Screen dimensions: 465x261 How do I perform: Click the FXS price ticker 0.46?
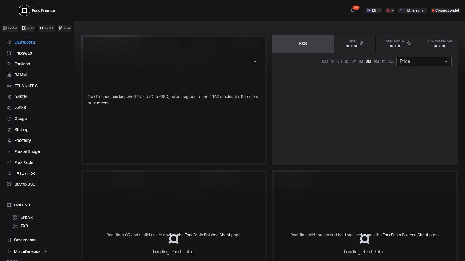pos(28,28)
